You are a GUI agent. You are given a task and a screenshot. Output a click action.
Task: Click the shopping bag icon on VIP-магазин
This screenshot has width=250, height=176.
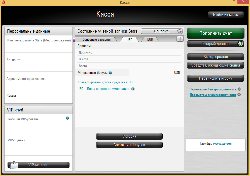[x=14, y=165]
